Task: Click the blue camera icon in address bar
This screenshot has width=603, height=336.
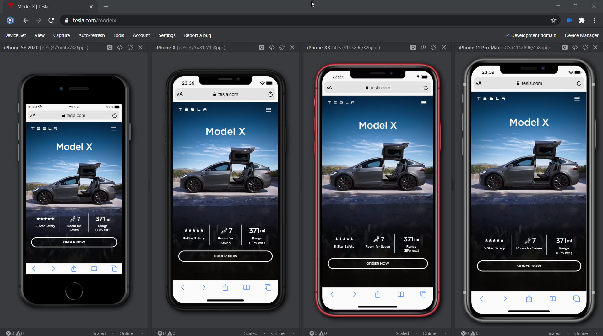Action: [x=569, y=20]
